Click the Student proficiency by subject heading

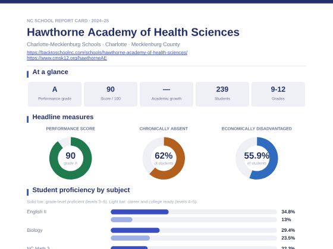point(81,190)
